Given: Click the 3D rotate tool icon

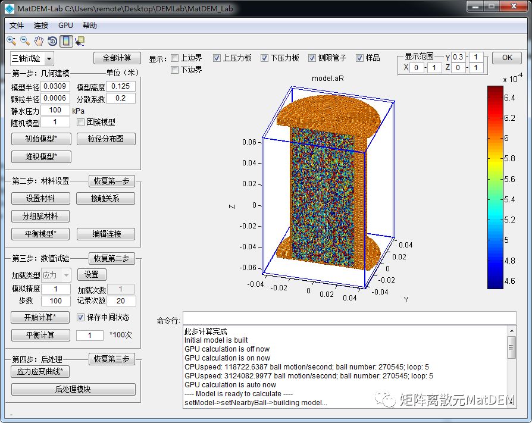Looking at the screenshot, I should pyautogui.click(x=52, y=41).
